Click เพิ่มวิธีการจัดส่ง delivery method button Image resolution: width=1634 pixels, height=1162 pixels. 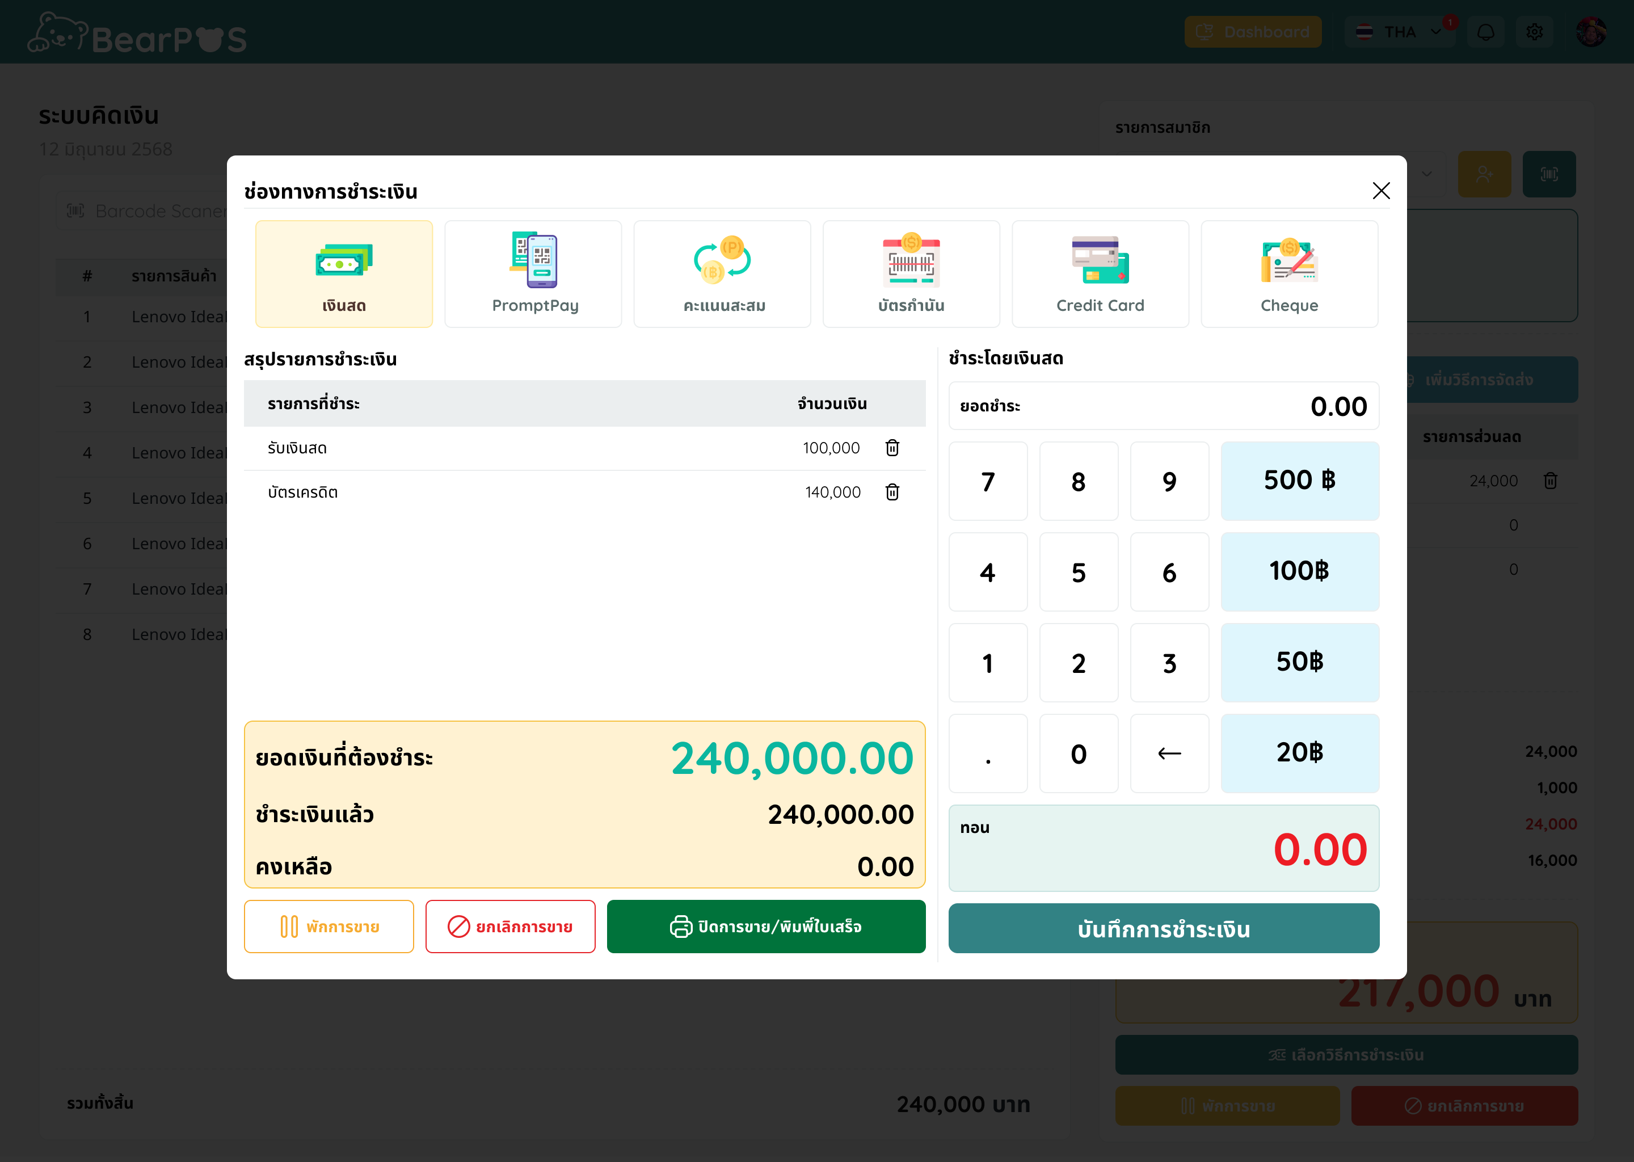(x=1492, y=380)
